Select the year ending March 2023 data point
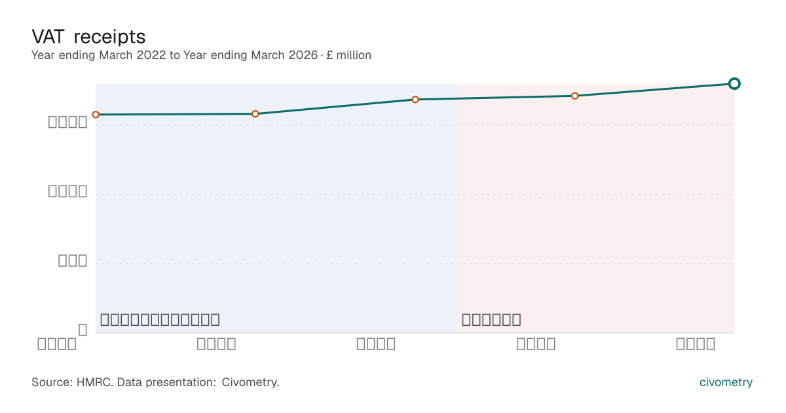Screen dimensions: 786x413 coord(255,114)
